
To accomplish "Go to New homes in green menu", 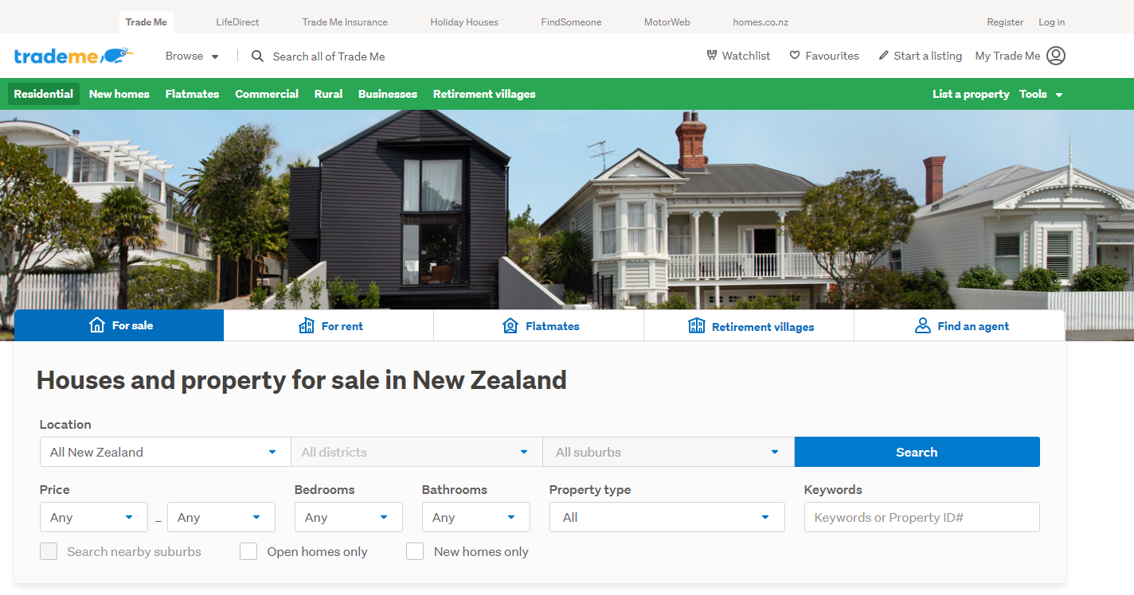I will (119, 94).
